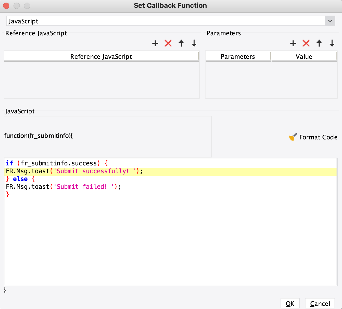Screen dimensions: 342x309
Task: Add a new parameter row
Action: (293, 43)
